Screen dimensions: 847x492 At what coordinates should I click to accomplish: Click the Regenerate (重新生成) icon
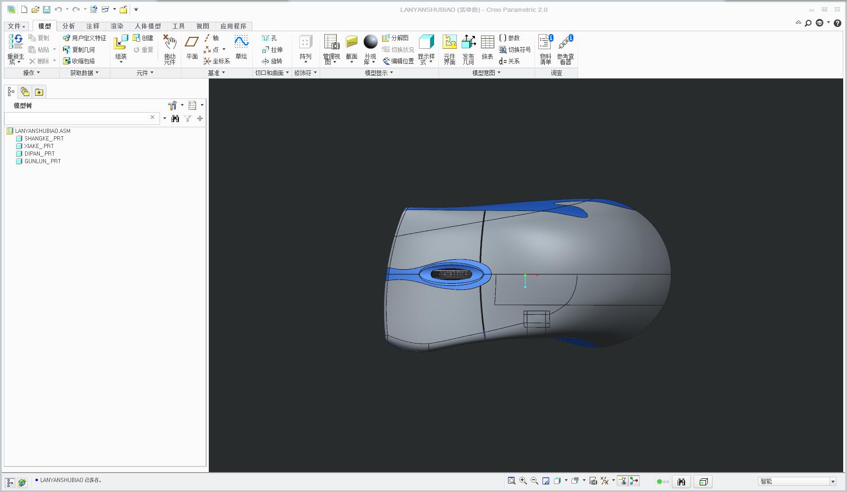tap(16, 42)
